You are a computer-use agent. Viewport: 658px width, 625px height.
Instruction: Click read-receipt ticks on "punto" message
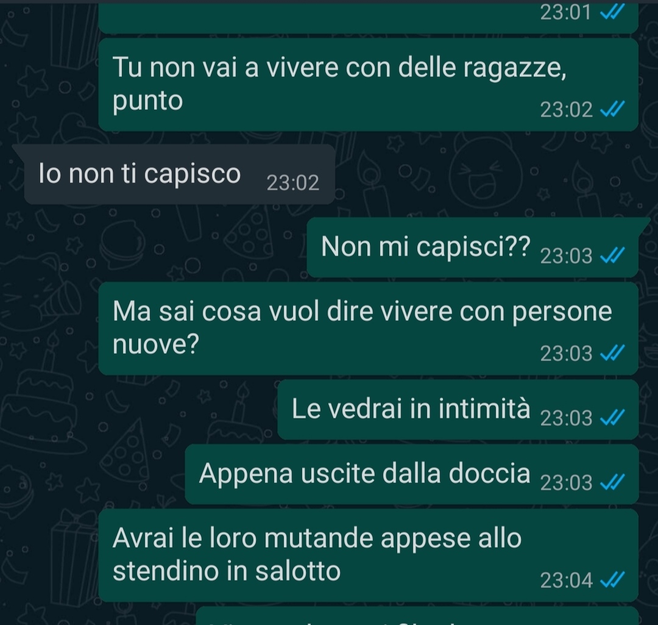point(613,110)
